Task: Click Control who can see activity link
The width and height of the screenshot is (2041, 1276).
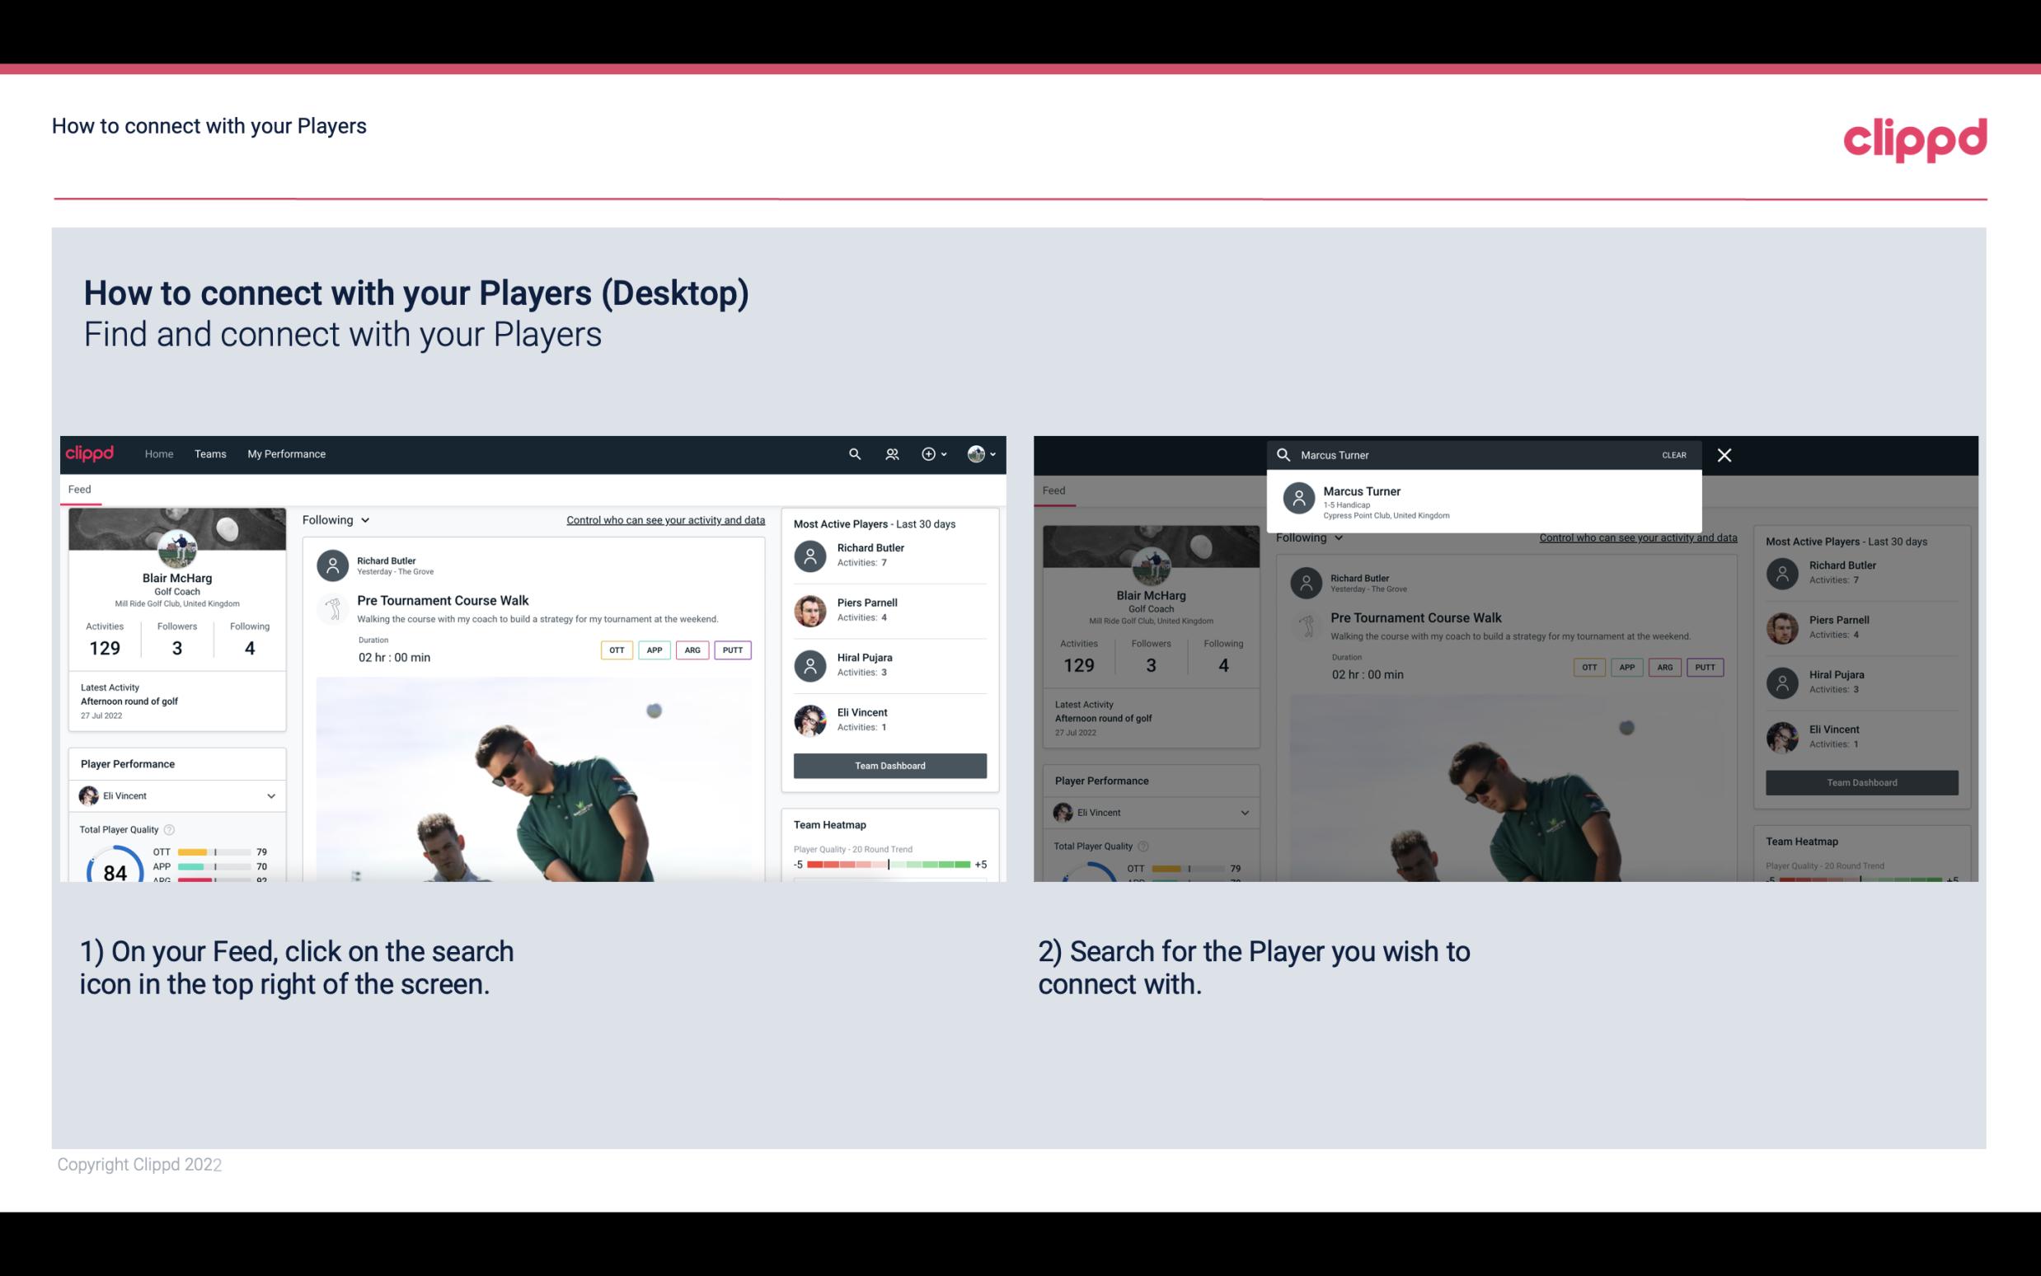Action: [x=664, y=520]
